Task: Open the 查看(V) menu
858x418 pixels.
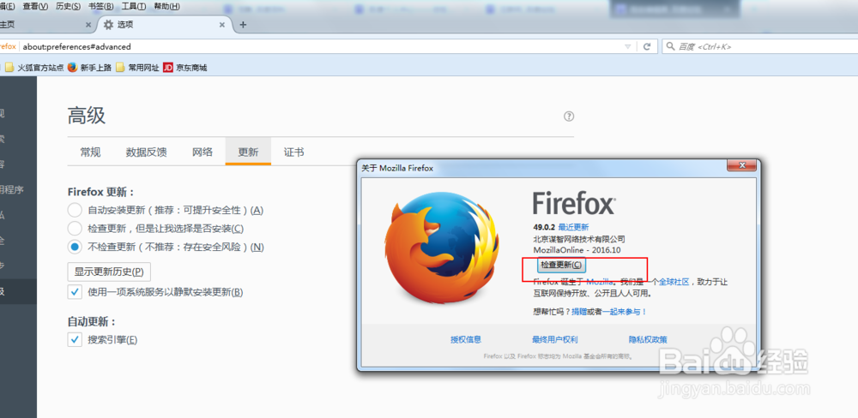Action: pyautogui.click(x=35, y=7)
